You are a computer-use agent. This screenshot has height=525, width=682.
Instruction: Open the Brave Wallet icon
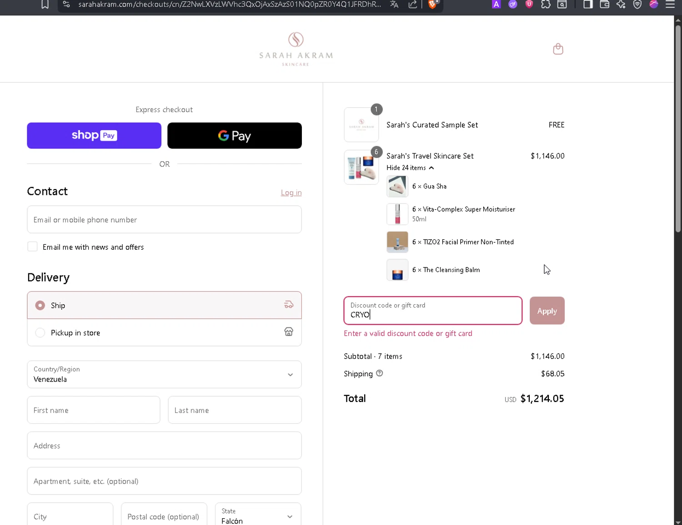tap(604, 5)
